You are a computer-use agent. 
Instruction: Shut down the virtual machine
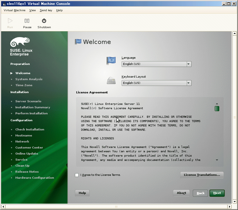(44, 23)
